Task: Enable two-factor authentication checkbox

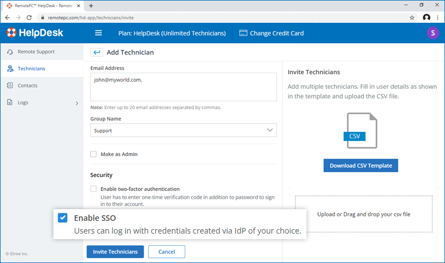Action: click(93, 189)
